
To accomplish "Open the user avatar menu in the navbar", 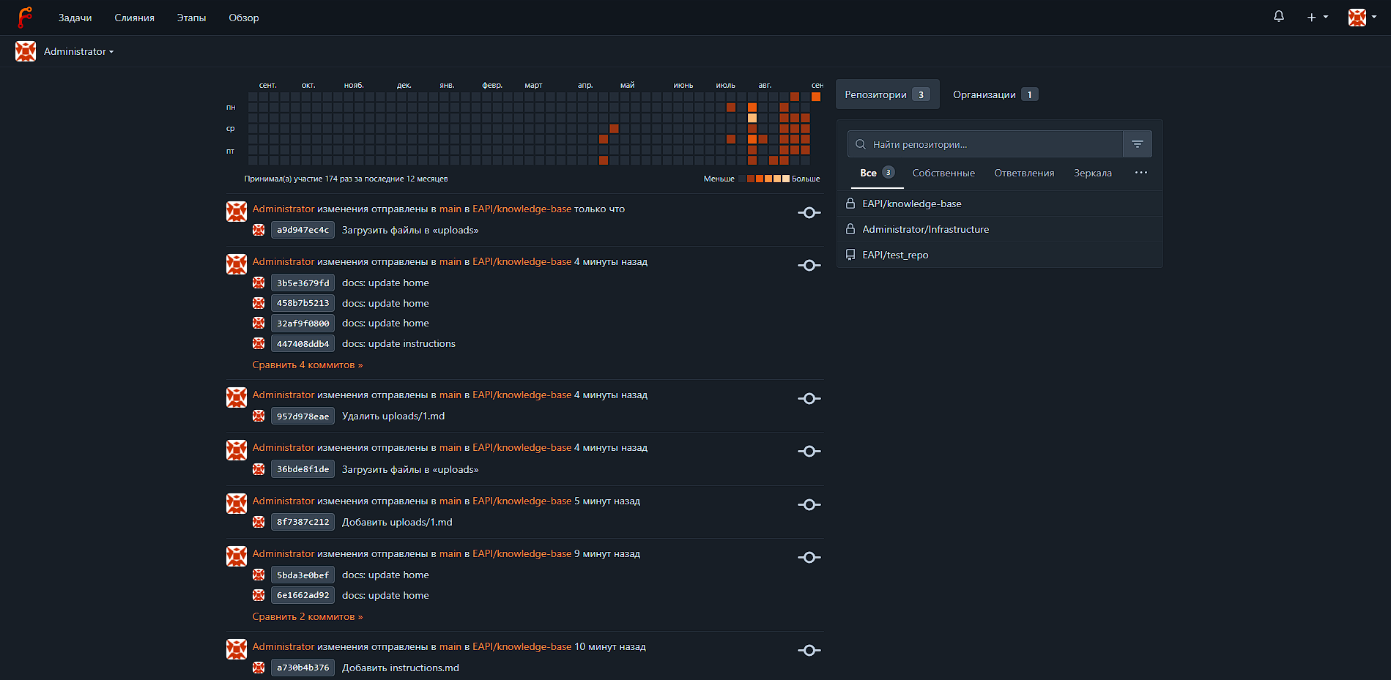I will pyautogui.click(x=1362, y=17).
